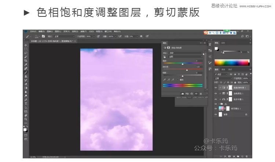Select the Zoom magnifier tool
The width and height of the screenshot is (275, 162).
point(26,119)
